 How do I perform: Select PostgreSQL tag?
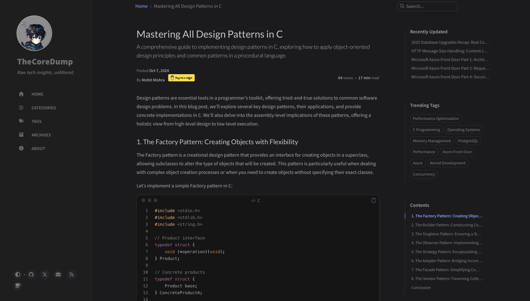(x=468, y=141)
